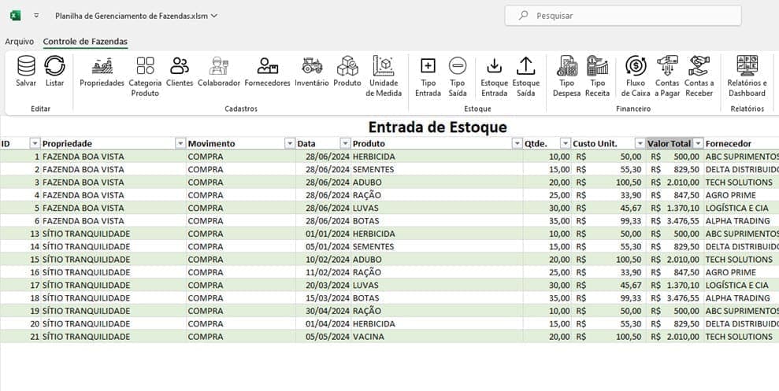
Task: Open Unidade de Medida registration
Action: 384,76
